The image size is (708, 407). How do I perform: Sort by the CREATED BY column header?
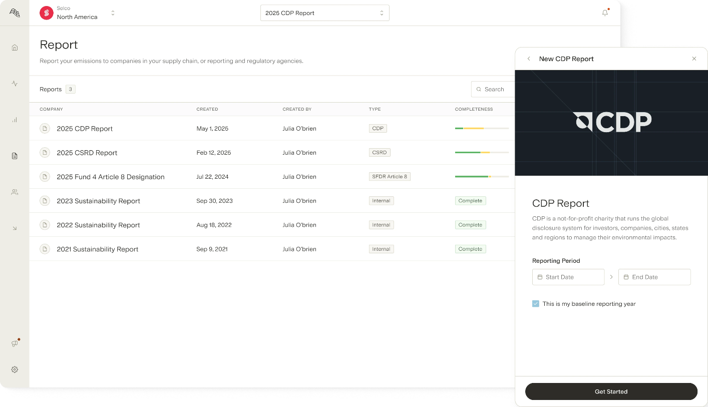(297, 109)
